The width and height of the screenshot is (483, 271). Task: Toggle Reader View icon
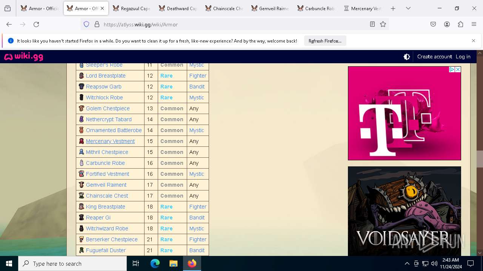[372, 24]
